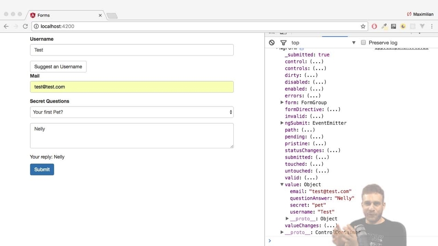Select the email "test@test.com" value
Screen dimensions: 438x246
(x=330, y=191)
